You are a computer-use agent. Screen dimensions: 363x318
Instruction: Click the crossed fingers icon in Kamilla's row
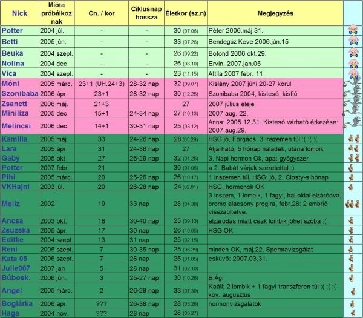[352, 139]
